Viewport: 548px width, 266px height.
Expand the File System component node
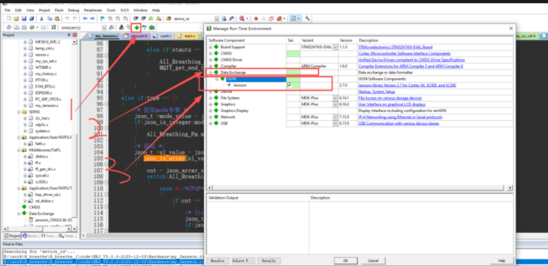click(210, 98)
